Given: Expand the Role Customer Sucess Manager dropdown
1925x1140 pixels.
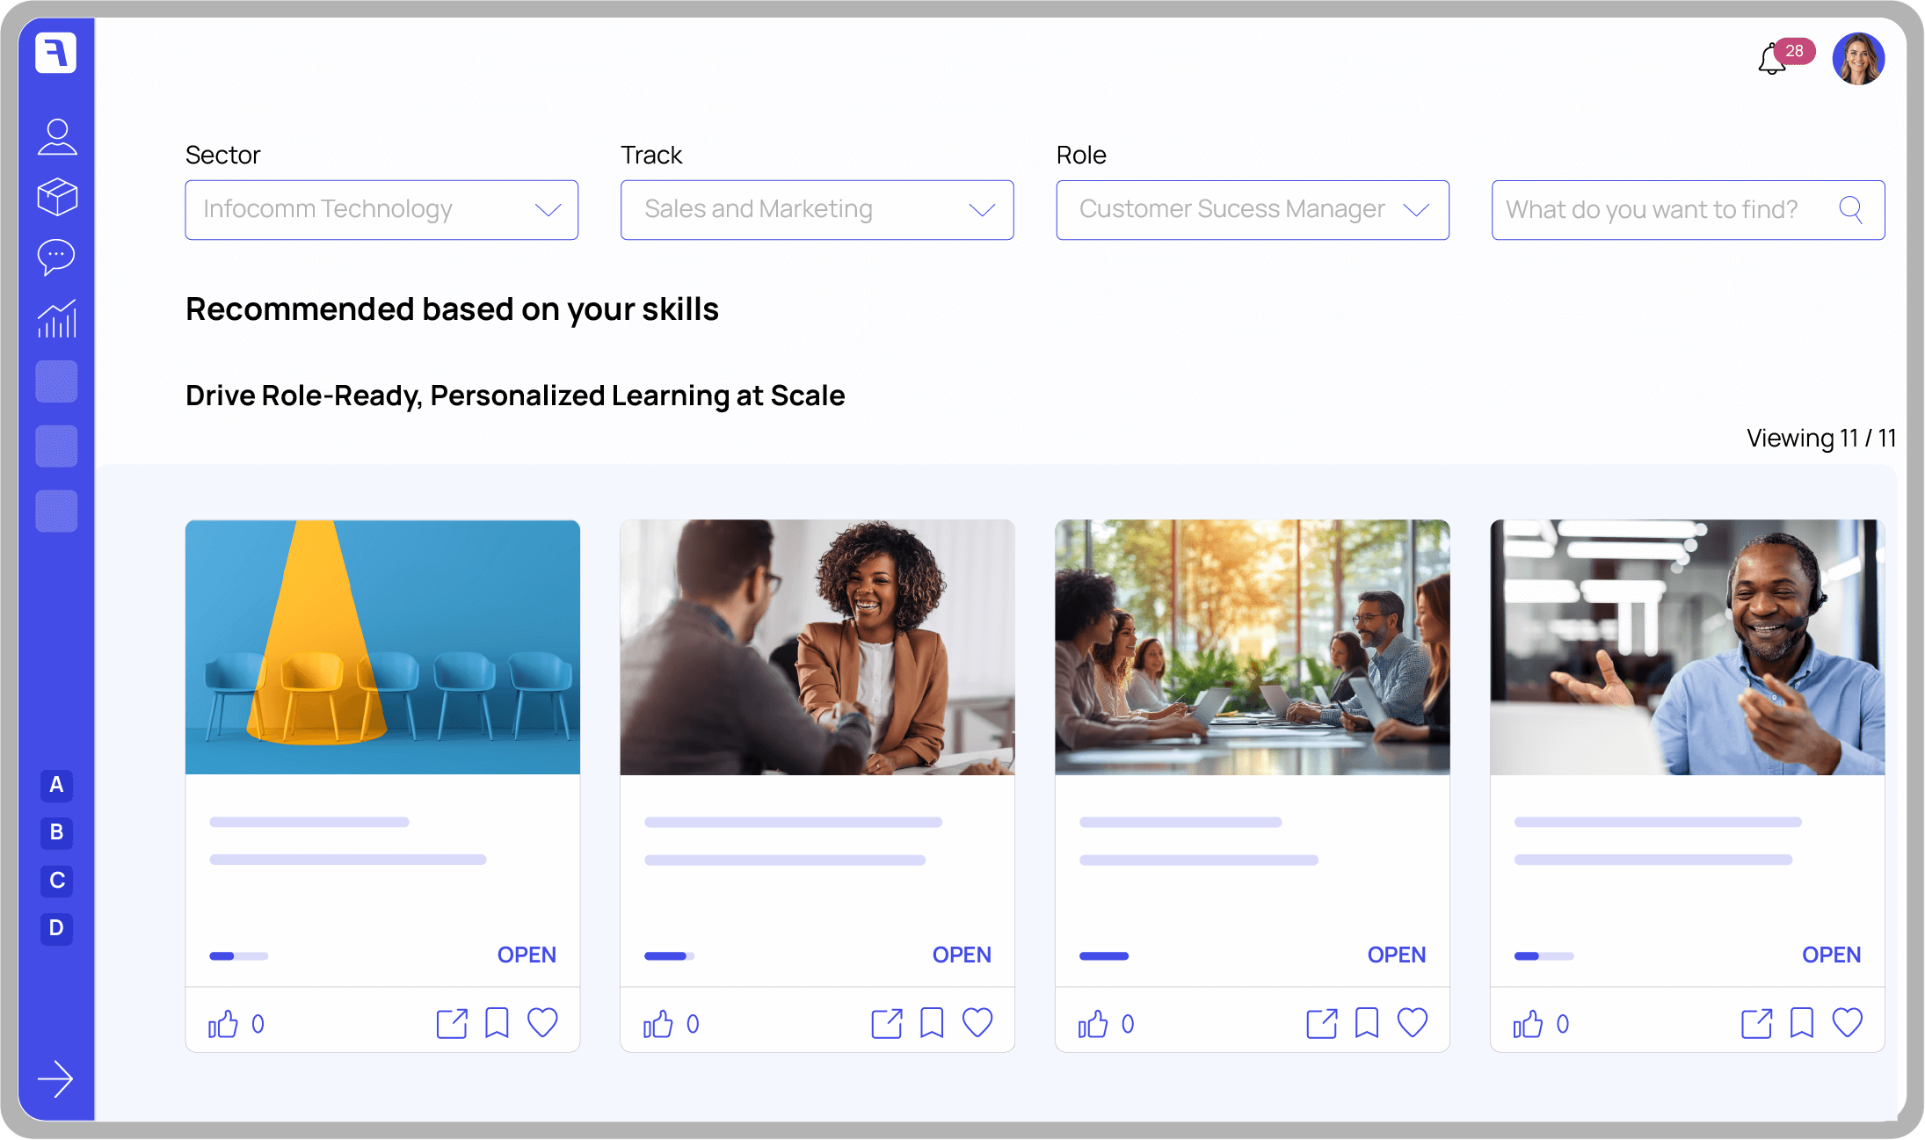Looking at the screenshot, I should coord(1252,210).
